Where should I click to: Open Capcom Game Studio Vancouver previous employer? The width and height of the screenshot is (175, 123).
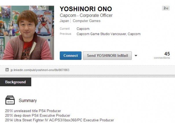(101, 34)
